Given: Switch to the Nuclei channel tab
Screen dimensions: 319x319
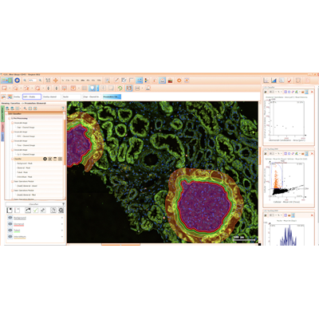Looking at the screenshot, I should point(71,96).
